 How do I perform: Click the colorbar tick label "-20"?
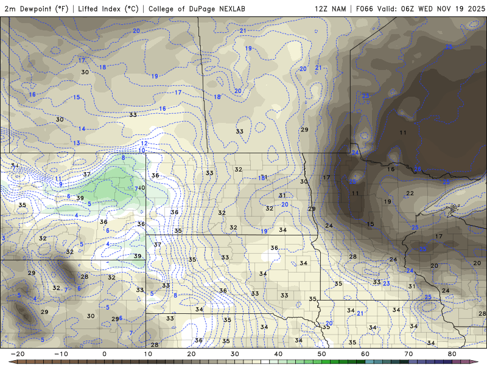[18, 354]
